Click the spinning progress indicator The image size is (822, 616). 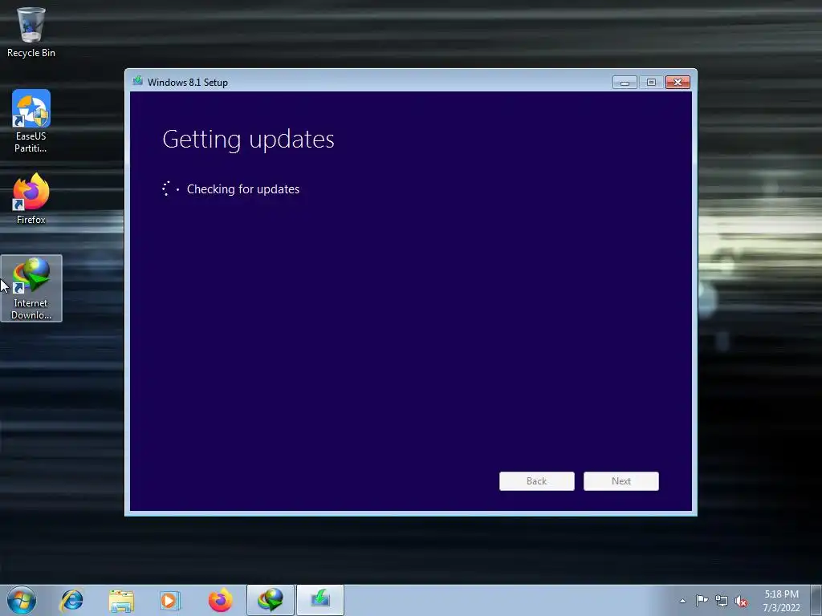click(170, 189)
